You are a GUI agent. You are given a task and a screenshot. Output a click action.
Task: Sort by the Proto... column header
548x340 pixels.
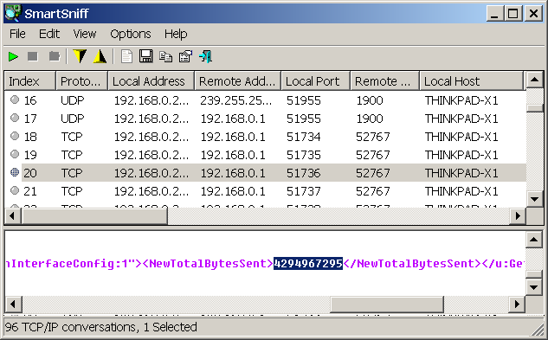point(81,81)
